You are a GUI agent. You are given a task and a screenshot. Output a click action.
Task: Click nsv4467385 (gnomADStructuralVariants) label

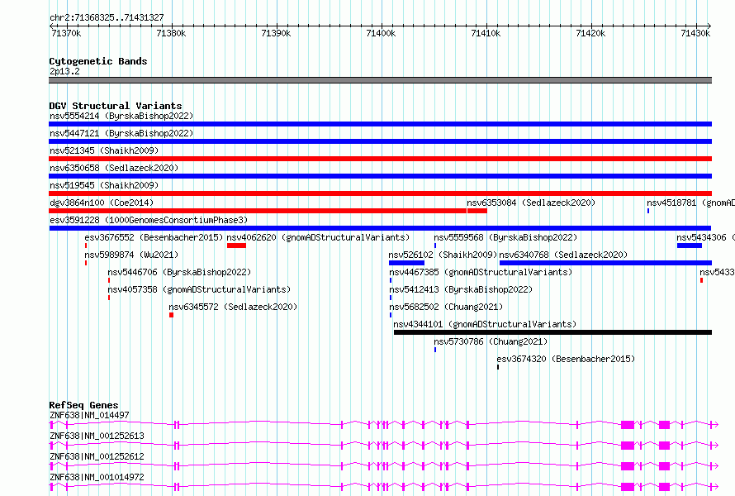[481, 272]
